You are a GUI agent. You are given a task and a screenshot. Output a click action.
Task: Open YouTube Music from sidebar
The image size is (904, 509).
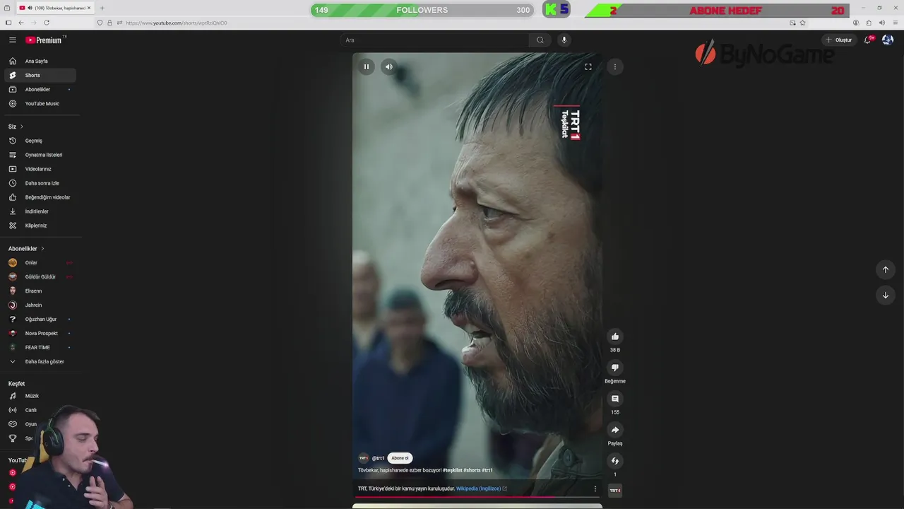[x=40, y=104]
